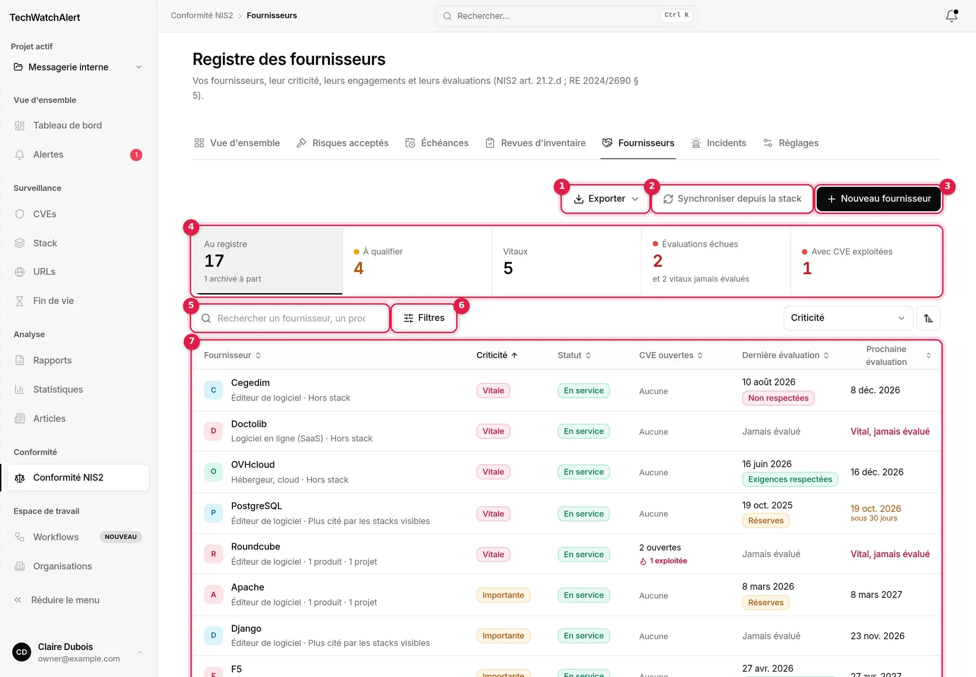Open Exporter dropdown
Screen dimensions: 976x677
tap(605, 199)
